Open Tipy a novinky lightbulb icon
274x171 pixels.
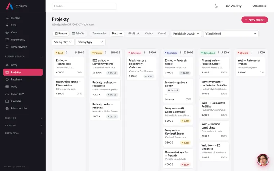click(x=7, y=46)
